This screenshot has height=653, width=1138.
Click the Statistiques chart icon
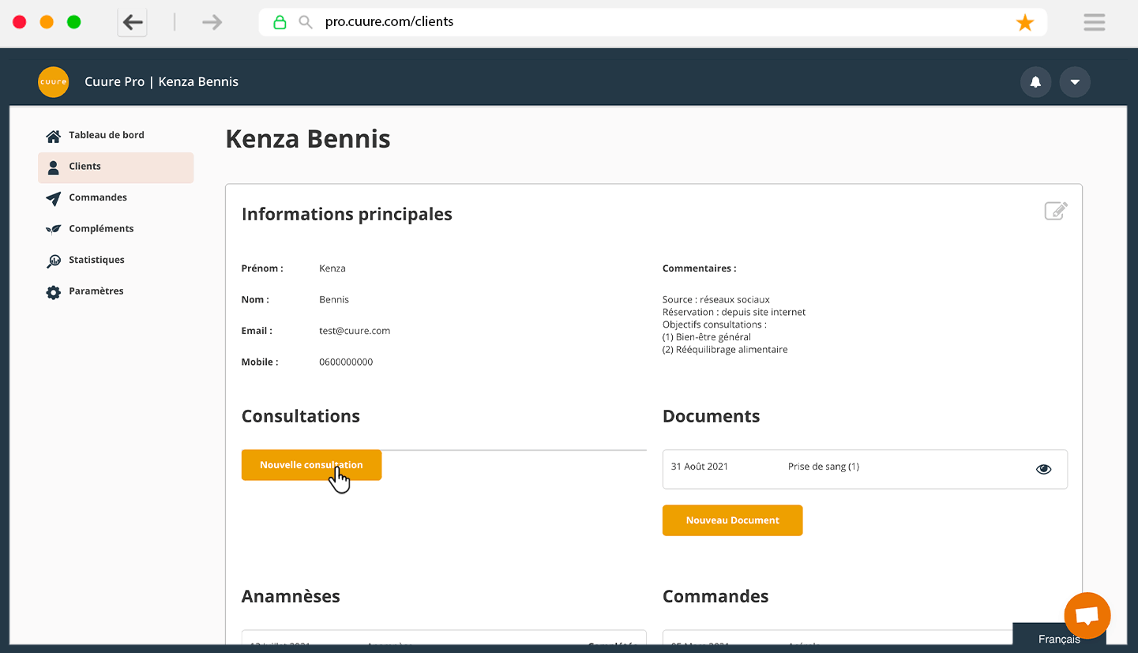pyautogui.click(x=54, y=261)
